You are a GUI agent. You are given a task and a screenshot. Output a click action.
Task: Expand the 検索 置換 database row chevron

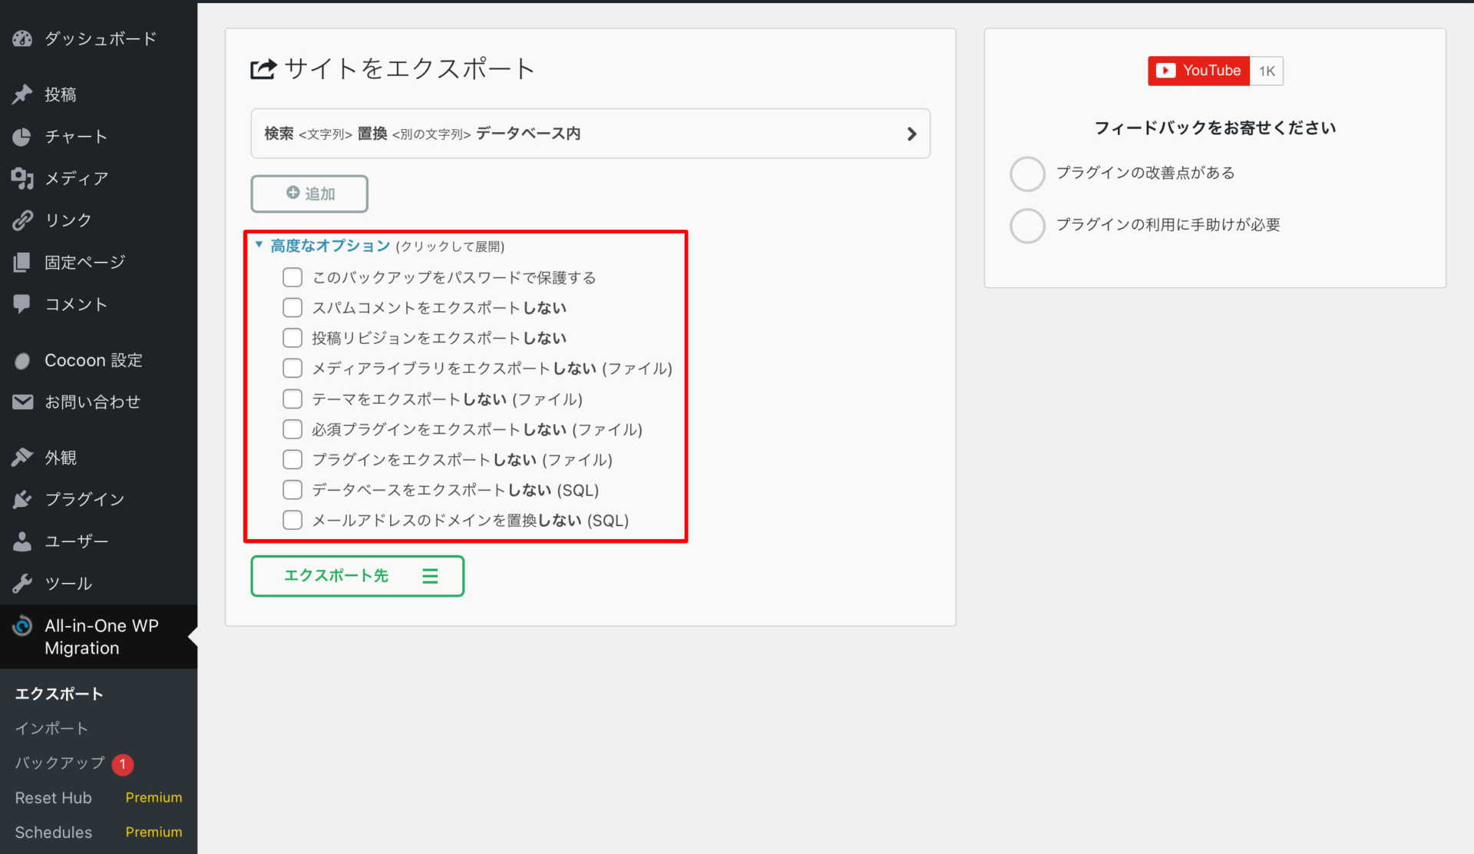coord(911,134)
